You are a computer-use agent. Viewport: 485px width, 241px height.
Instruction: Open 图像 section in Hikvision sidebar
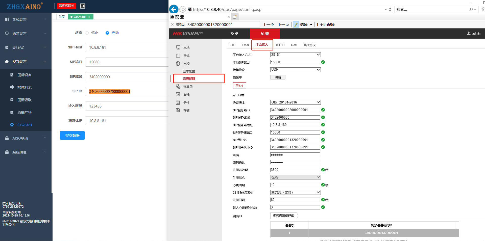coord(186,94)
